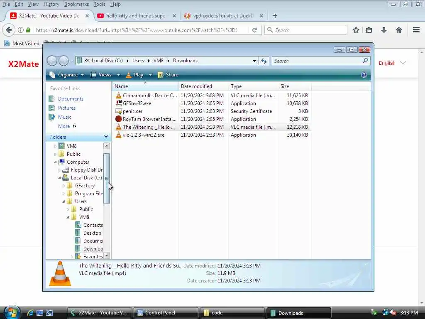The height and width of the screenshot is (319, 425).
Task: Click muted volume icon in system tray
Action: (393, 312)
